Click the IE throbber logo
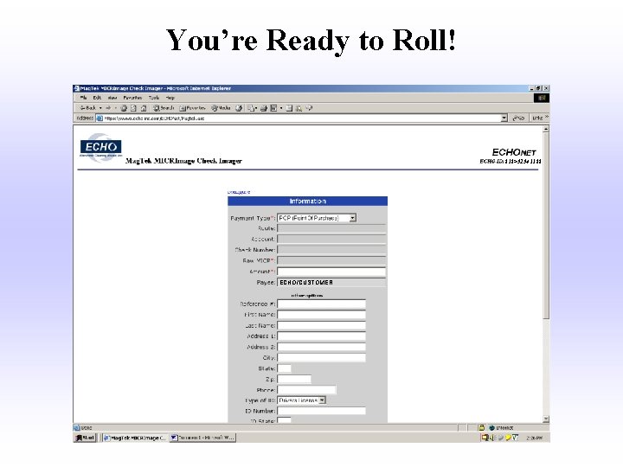Viewport: 623px width, 467px height. pyautogui.click(x=542, y=98)
